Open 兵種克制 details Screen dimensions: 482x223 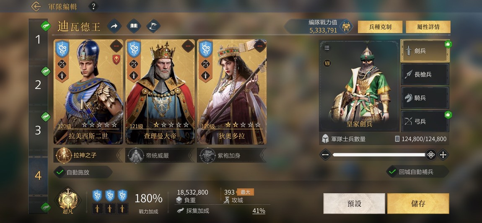pos(380,27)
